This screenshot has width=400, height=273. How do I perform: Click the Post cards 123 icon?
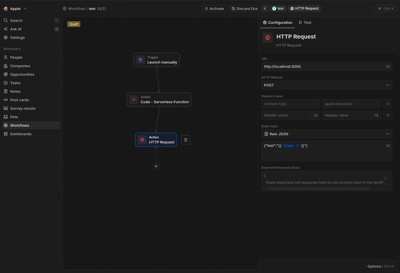[x=6, y=100]
